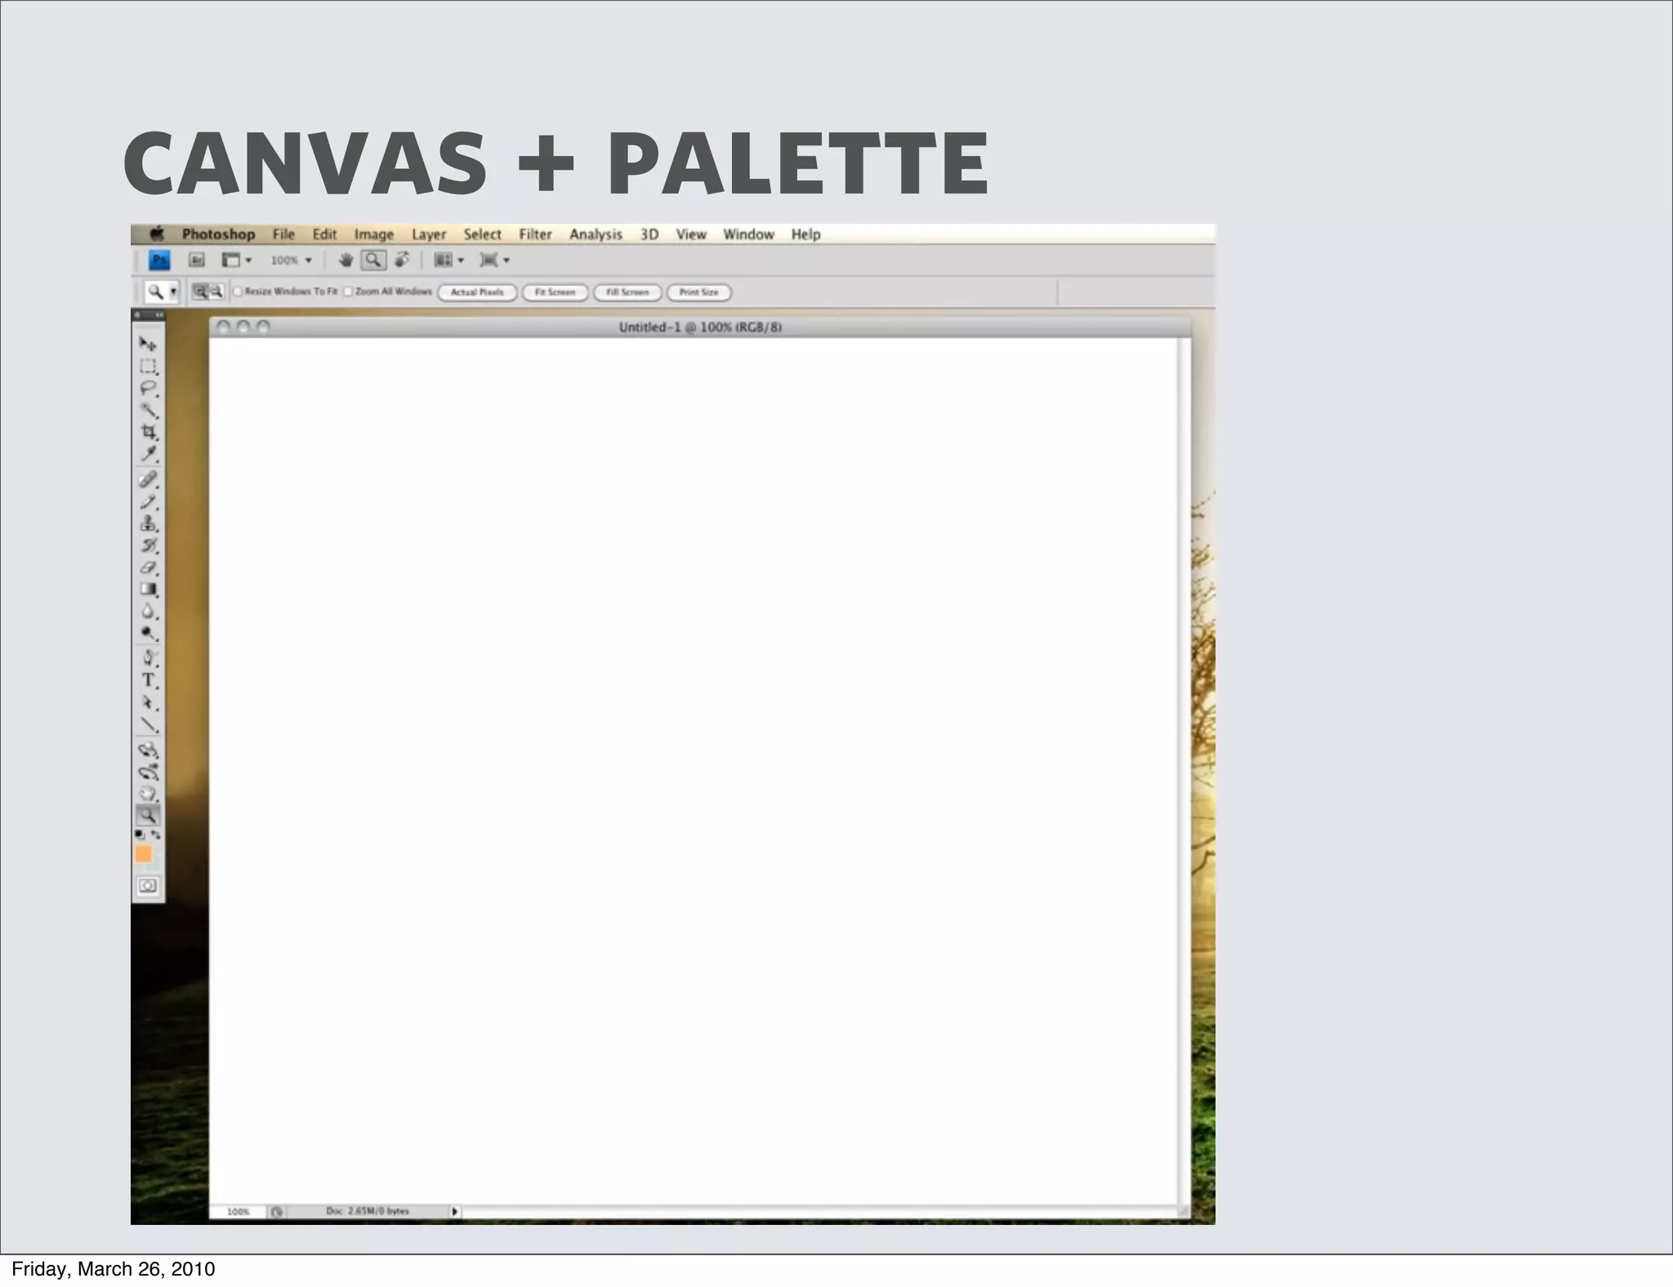This screenshot has height=1287, width=1673.
Task: Click the Fill Screen button
Action: [x=627, y=292]
